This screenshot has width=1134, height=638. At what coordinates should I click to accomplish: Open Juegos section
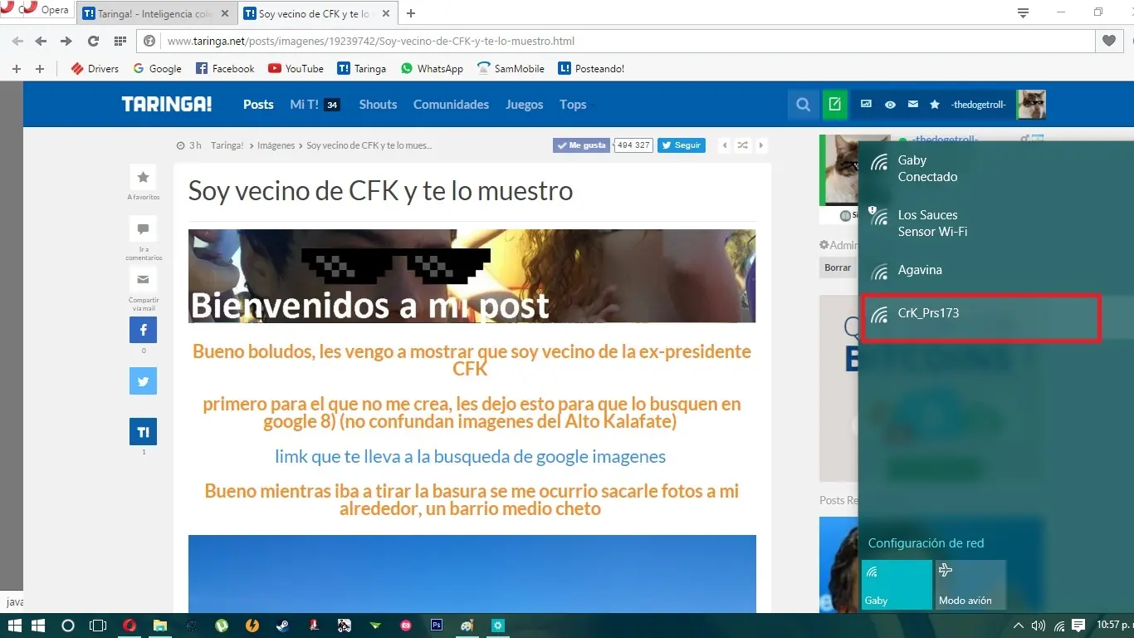(524, 105)
